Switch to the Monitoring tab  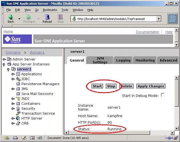[x=145, y=60]
